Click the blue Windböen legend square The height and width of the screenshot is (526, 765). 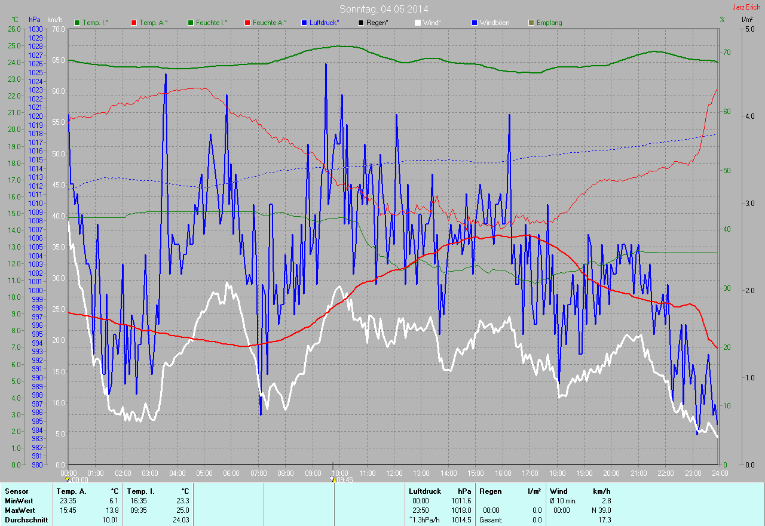[475, 23]
